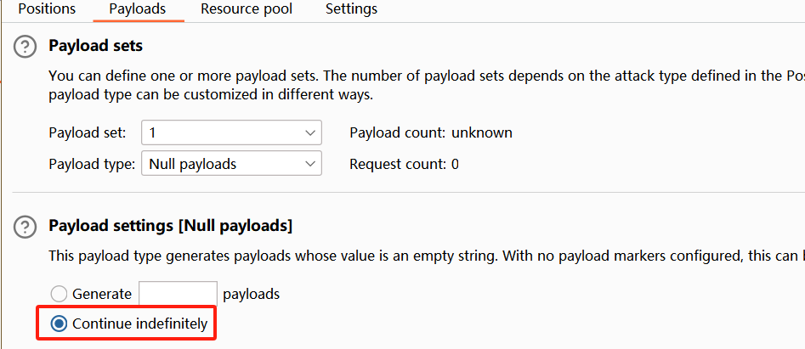The image size is (805, 349).
Task: Click the Payload count: unknown text
Action: 431,132
